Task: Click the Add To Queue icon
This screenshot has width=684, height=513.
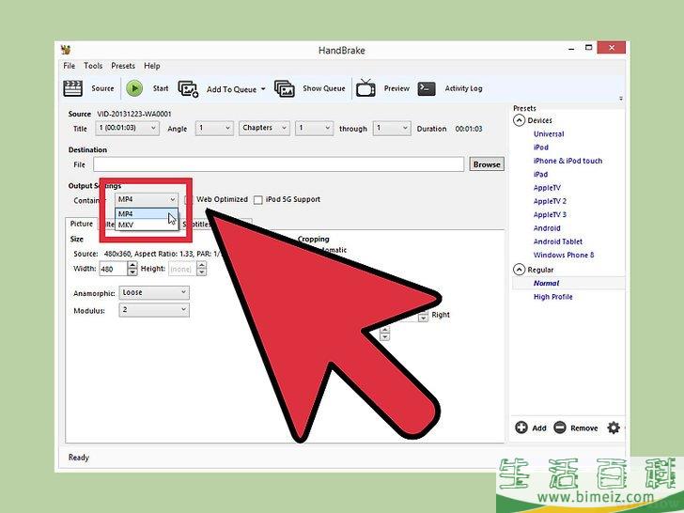Action: (x=188, y=89)
